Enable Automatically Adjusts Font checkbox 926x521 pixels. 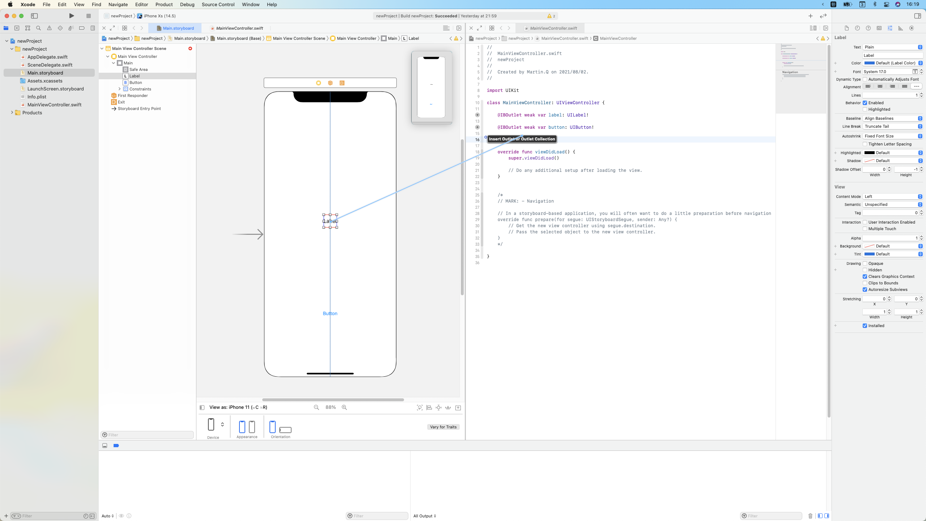(865, 79)
